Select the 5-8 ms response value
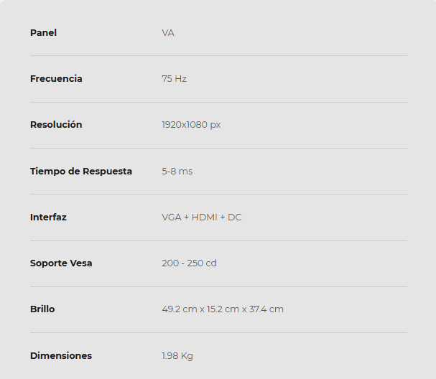Image resolution: width=436 pixels, height=379 pixels. pos(177,171)
